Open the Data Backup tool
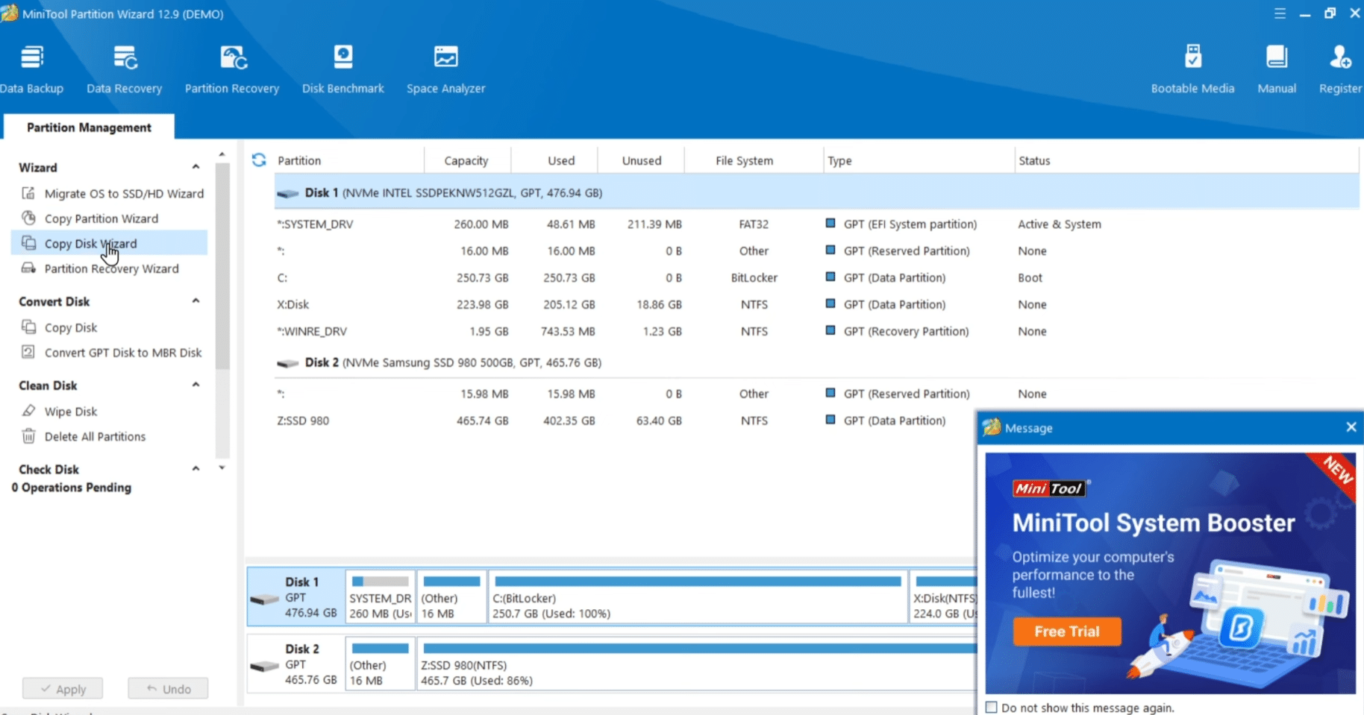The height and width of the screenshot is (715, 1364). click(32, 67)
